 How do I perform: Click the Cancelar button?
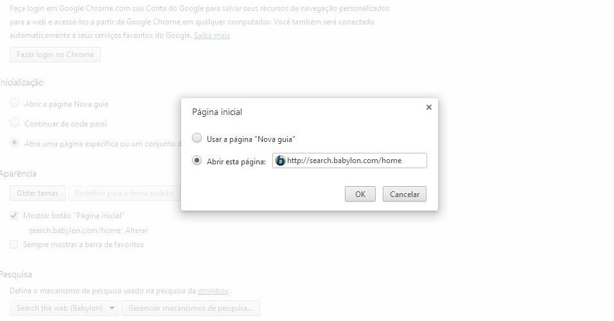point(405,194)
